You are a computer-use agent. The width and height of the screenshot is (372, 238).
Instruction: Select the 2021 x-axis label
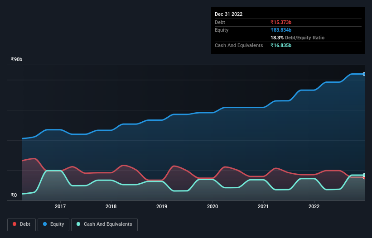pyautogui.click(x=263, y=206)
